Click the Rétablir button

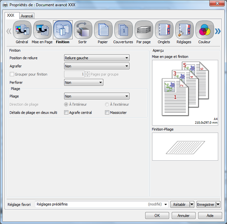180,204
